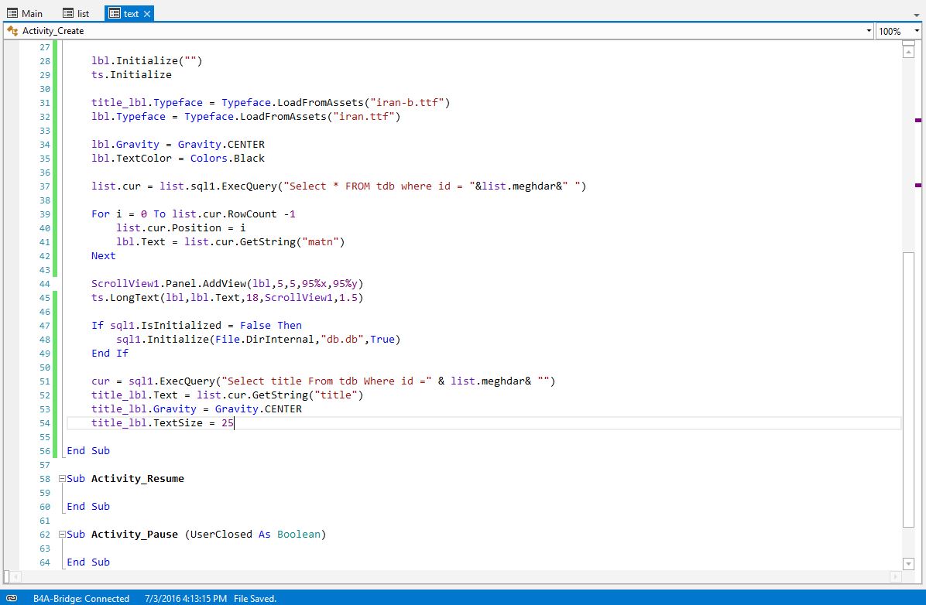Open the tab list overflow arrow
Image resolution: width=926 pixels, height=605 pixels.
(917, 13)
